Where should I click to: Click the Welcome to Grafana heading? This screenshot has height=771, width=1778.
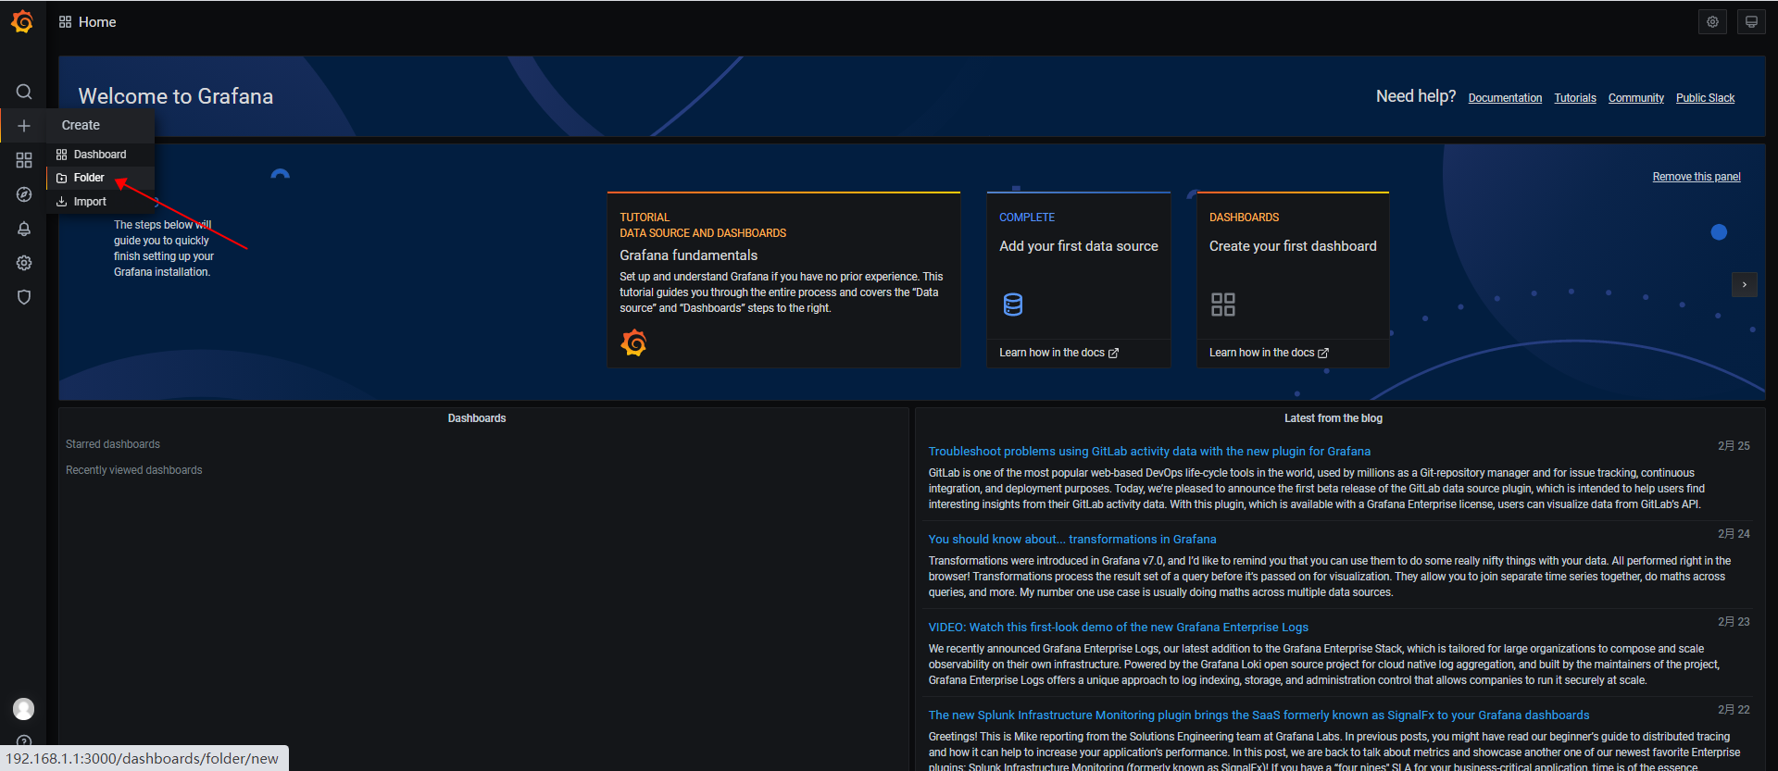tap(176, 96)
